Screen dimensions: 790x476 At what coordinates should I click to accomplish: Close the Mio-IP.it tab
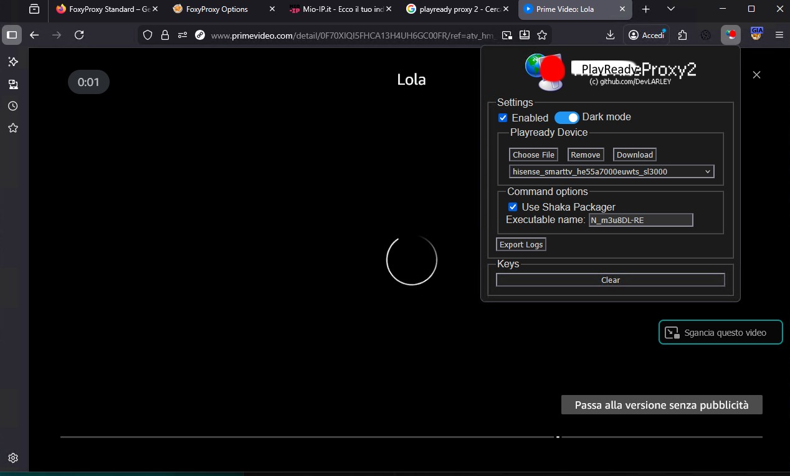(389, 9)
